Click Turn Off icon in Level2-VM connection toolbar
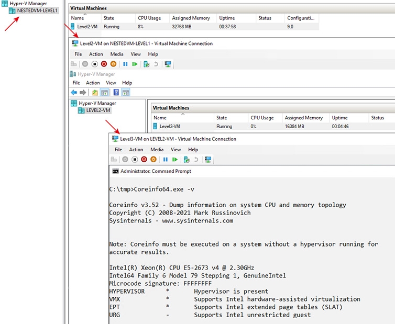The image size is (395, 324). click(x=94, y=64)
